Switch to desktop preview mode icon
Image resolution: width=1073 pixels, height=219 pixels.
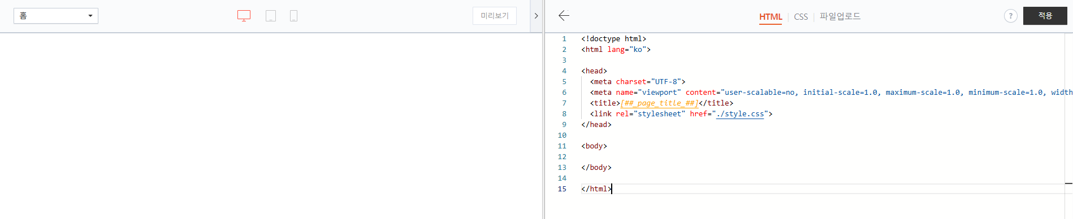(x=244, y=16)
